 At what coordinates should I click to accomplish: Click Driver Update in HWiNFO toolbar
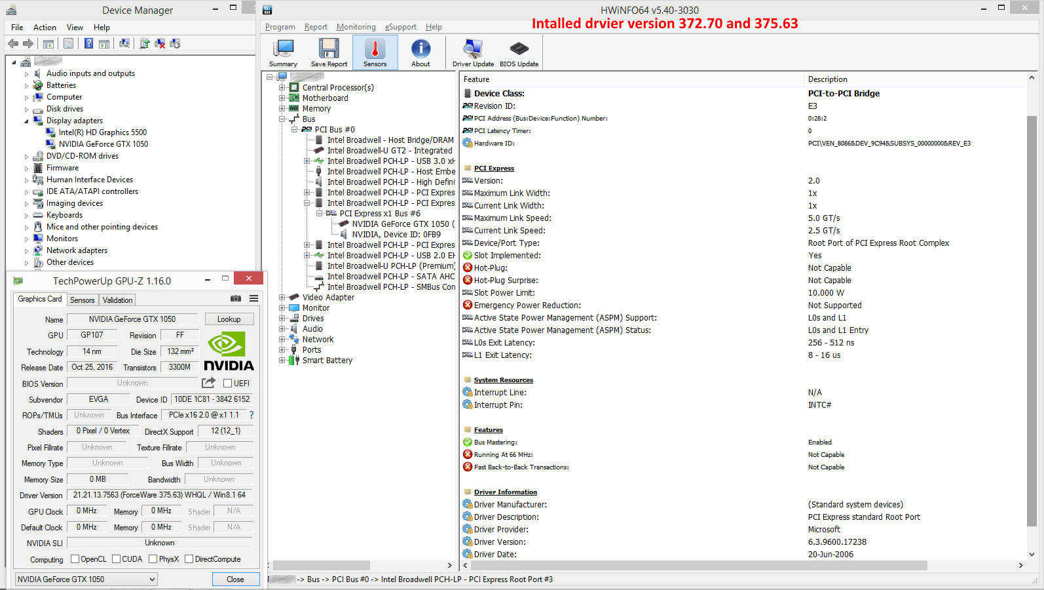pos(473,52)
